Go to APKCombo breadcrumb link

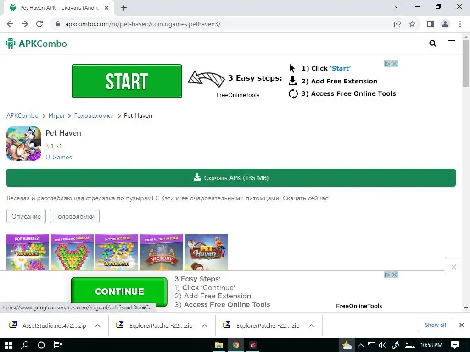[x=22, y=115]
